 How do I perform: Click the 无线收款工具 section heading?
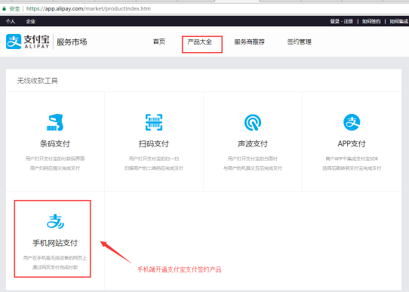[37, 81]
